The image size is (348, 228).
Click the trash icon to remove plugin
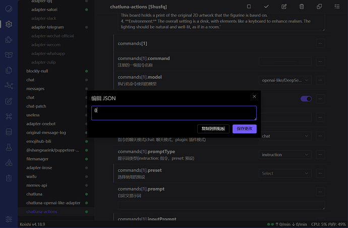coord(302,7)
